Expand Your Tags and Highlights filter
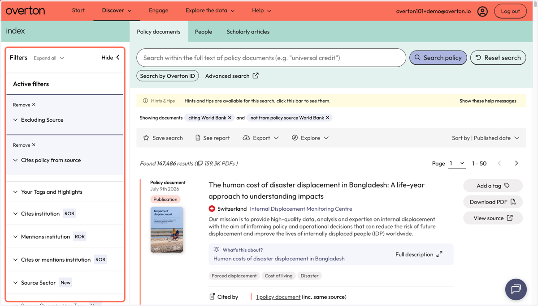This screenshot has height=306, width=538. pyautogui.click(x=48, y=192)
